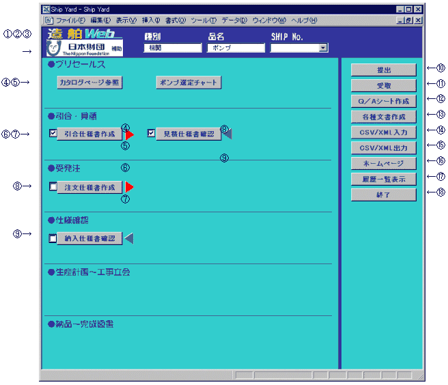Image resolution: width=448 pixels, height=385 pixels.
Task: Click the 品名 input field showing ポンプ
Action: coord(236,48)
